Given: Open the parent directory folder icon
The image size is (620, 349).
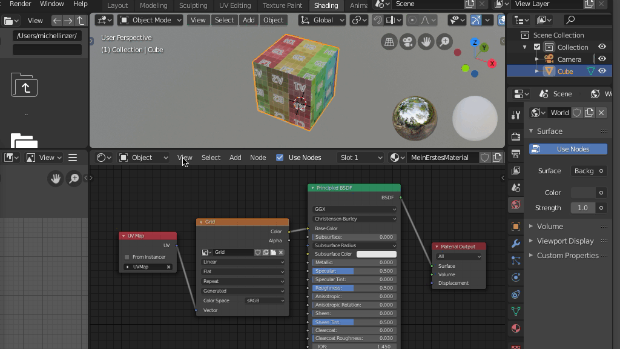Looking at the screenshot, I should tap(24, 86).
